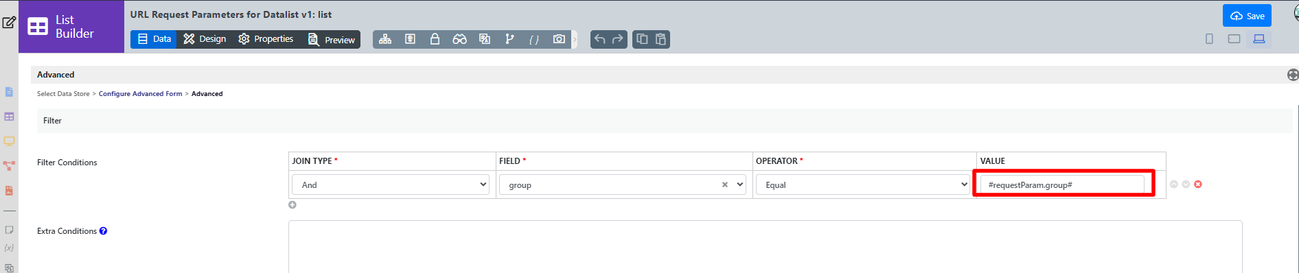This screenshot has height=273, width=1299.
Task: Click the Configure Advanced Form breadcrumb link
Action: 140,94
